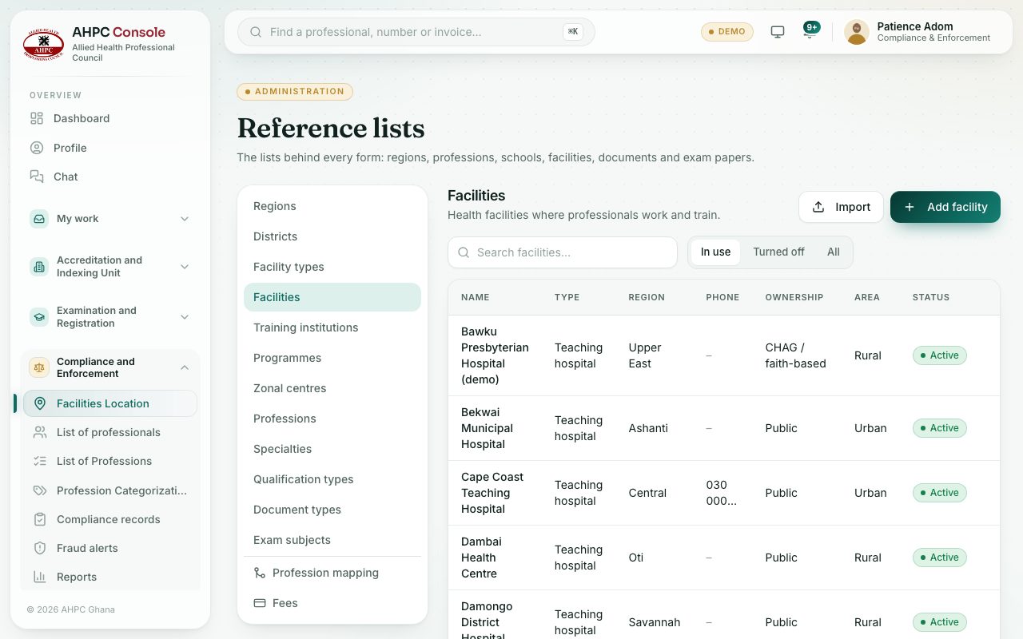The width and height of the screenshot is (1023, 639).
Task: Expand the My work section chevron
Action: pos(185,219)
